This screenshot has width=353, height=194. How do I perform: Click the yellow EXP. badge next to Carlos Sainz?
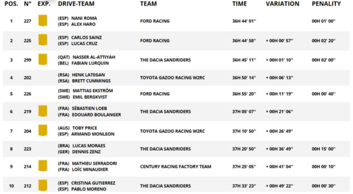[x=43, y=40]
